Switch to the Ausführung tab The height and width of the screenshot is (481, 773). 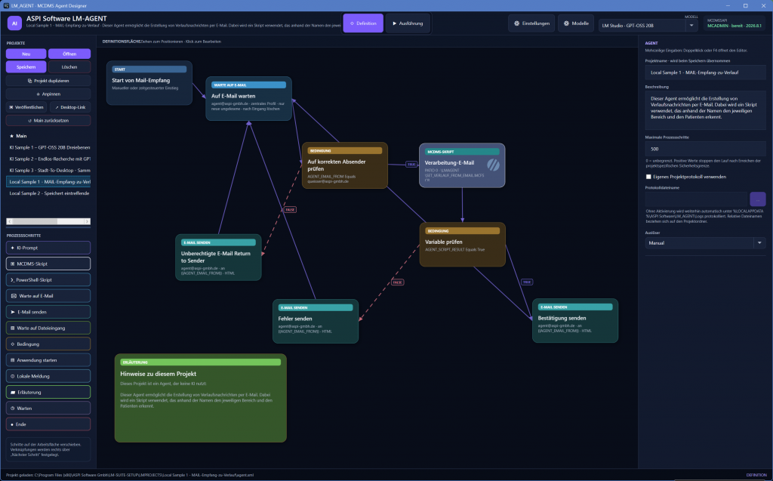(408, 23)
